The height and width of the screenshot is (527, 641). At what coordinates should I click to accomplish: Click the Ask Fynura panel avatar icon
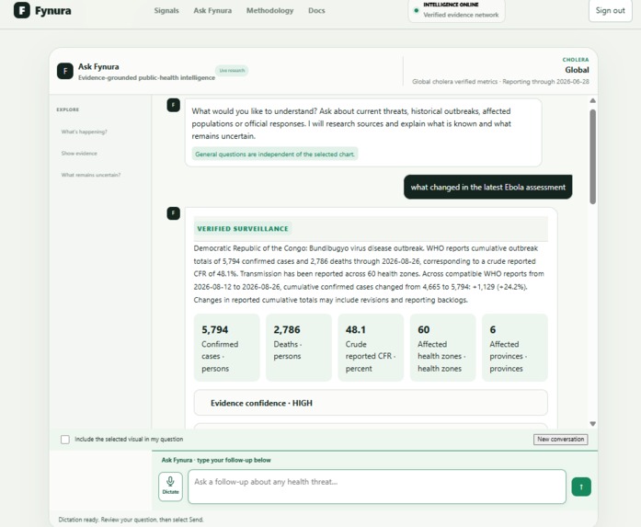click(x=65, y=71)
